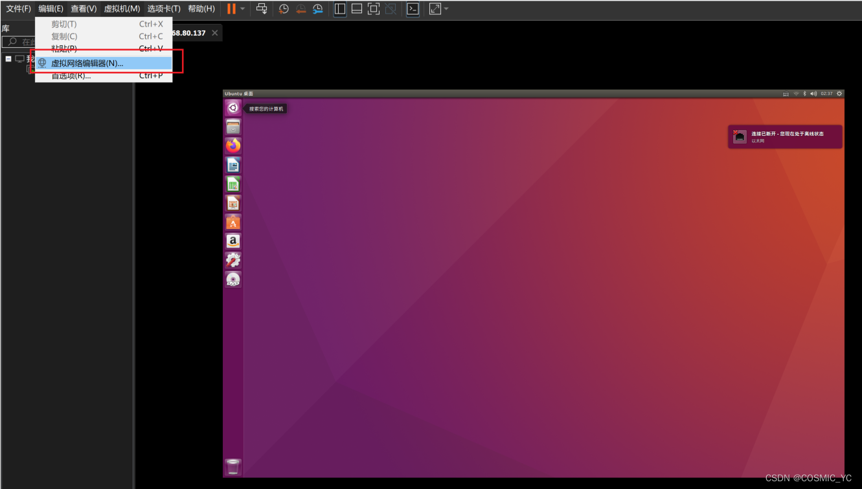This screenshot has width=862, height=489.
Task: Select the virtual machine tab ending 68.80.137
Action: (x=189, y=33)
